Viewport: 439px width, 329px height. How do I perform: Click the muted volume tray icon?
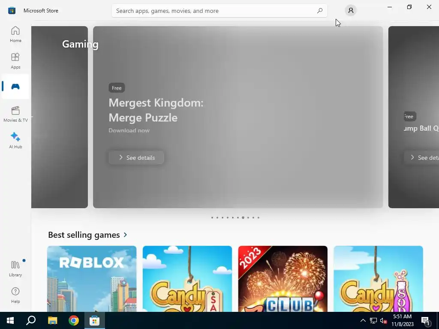tap(383, 320)
